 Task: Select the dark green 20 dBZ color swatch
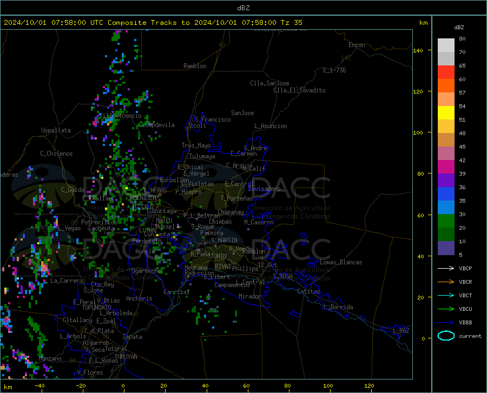point(446,235)
